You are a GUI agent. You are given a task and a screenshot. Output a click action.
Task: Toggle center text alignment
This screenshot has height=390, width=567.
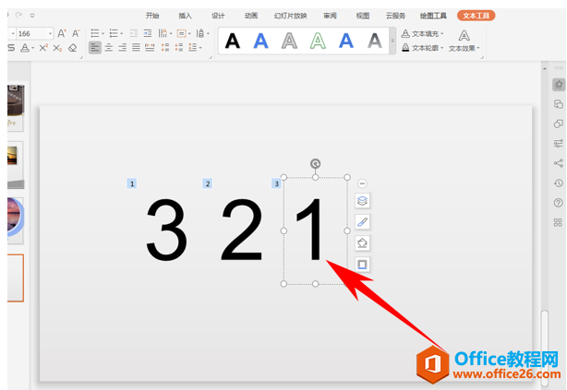coord(108,47)
